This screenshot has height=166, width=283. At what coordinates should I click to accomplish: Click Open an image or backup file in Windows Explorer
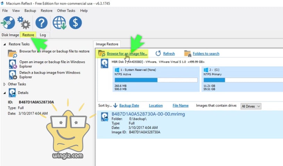(x=52, y=64)
